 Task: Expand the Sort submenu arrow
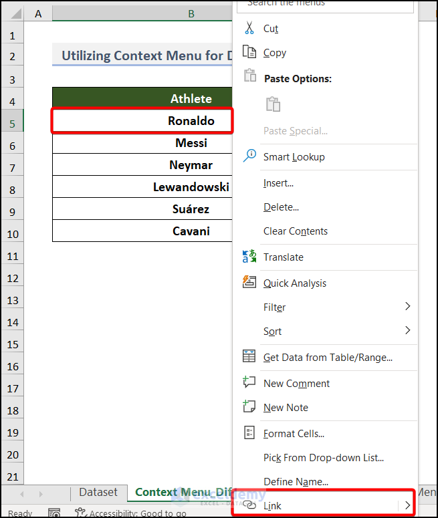click(407, 331)
